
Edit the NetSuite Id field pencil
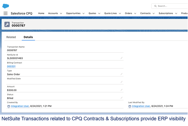121,58
